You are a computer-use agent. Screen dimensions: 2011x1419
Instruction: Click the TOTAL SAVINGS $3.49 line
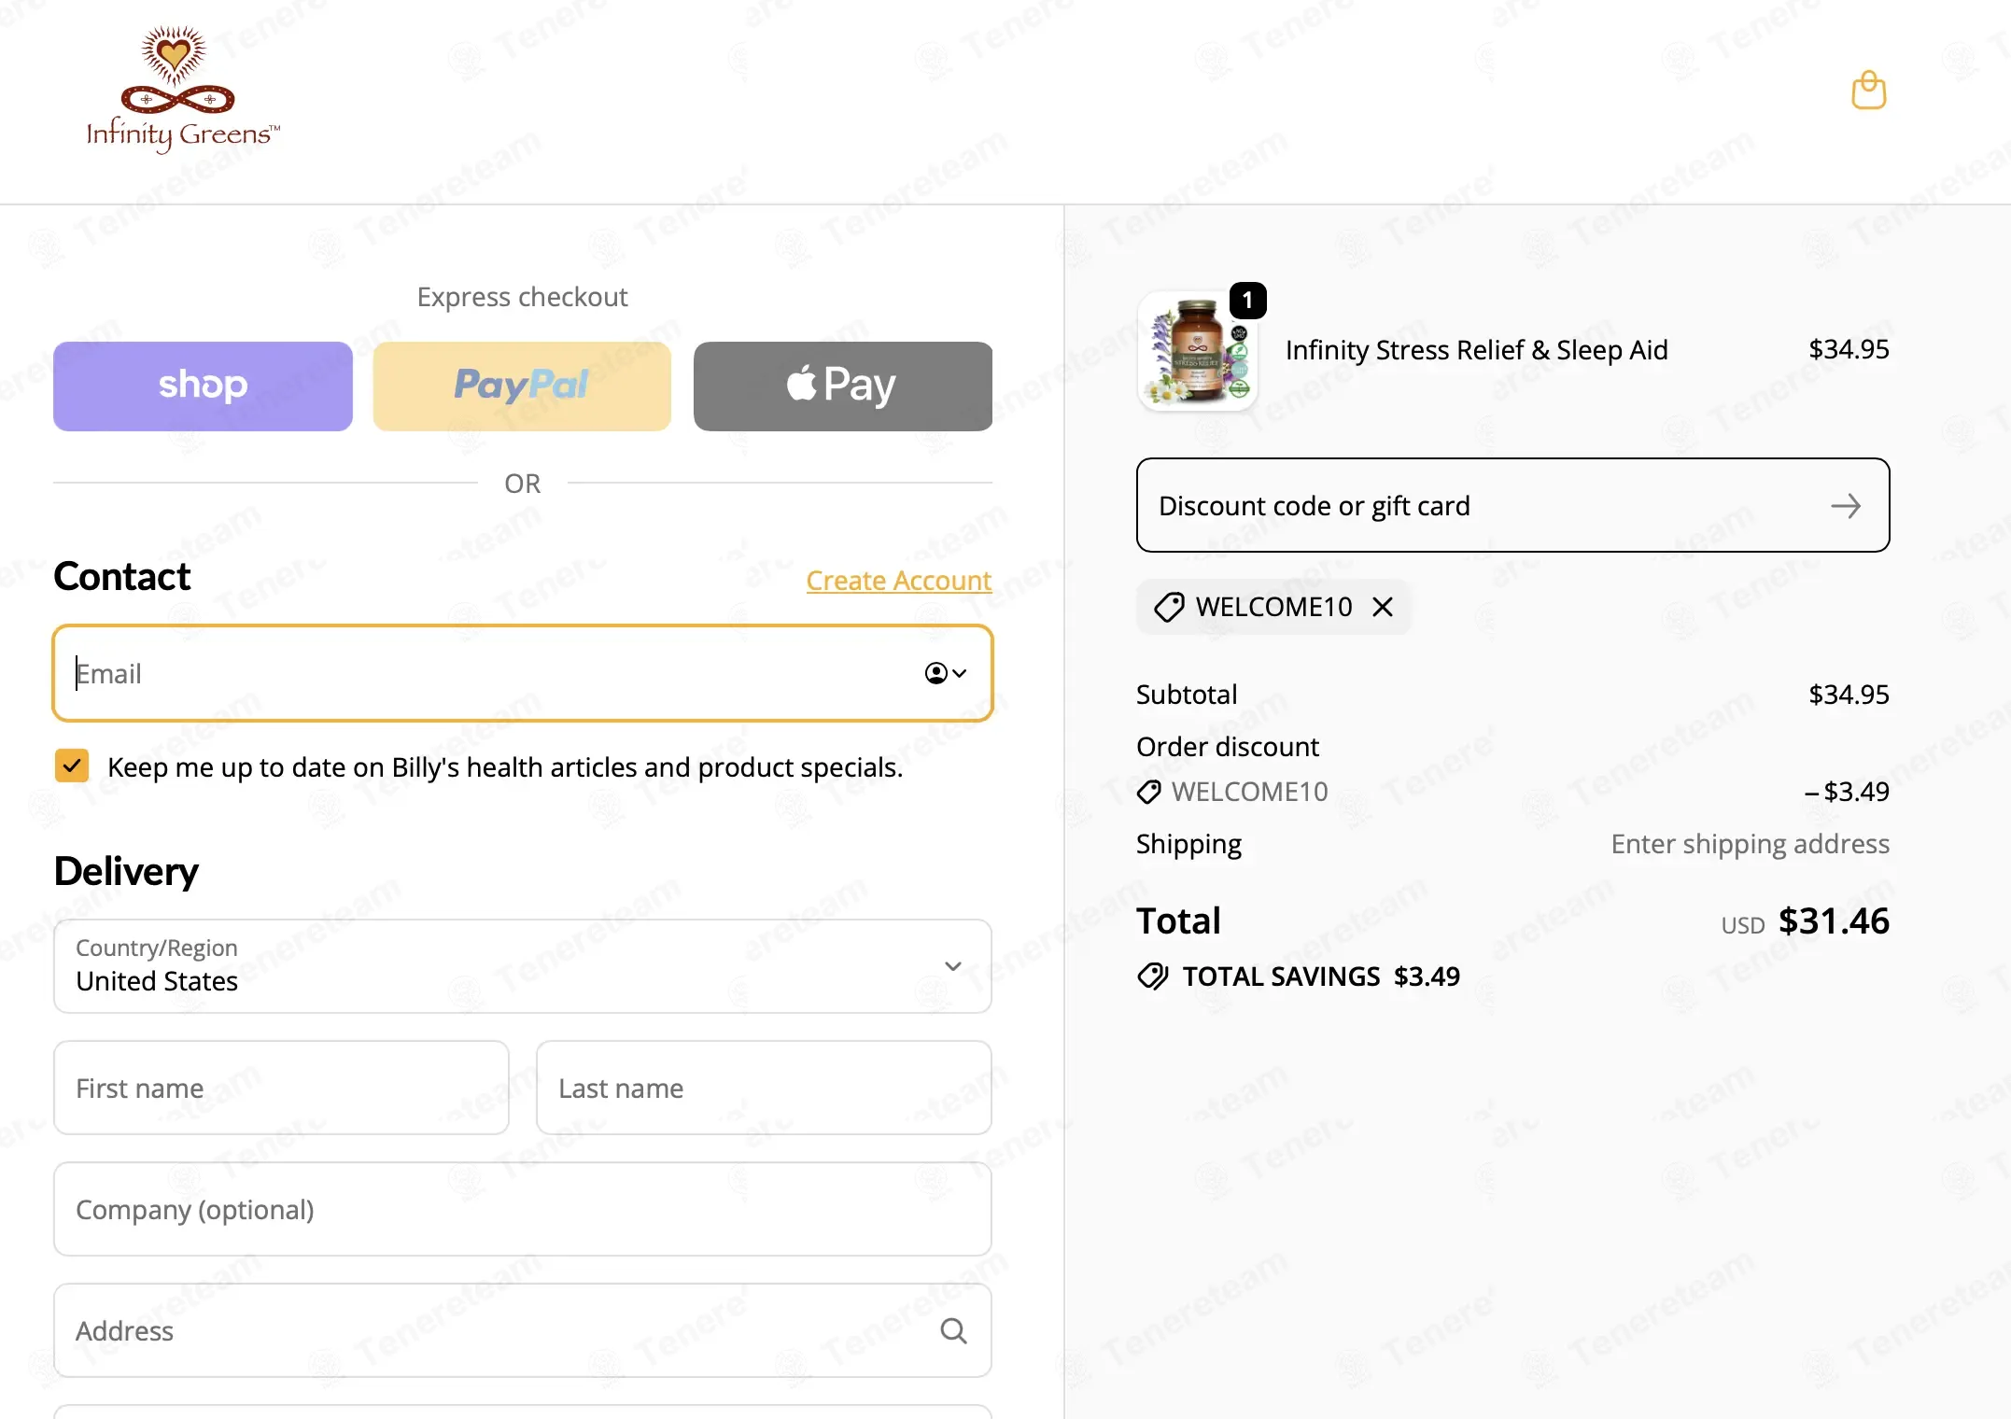click(x=1299, y=976)
